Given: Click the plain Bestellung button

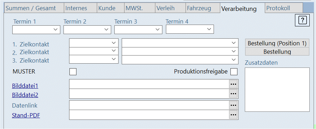Looking at the screenshot, I should pos(277,52).
